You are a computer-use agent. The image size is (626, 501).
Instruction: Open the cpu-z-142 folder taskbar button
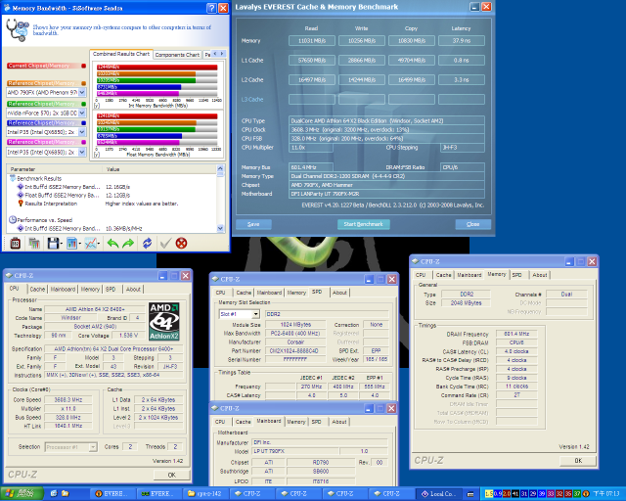pos(205,494)
